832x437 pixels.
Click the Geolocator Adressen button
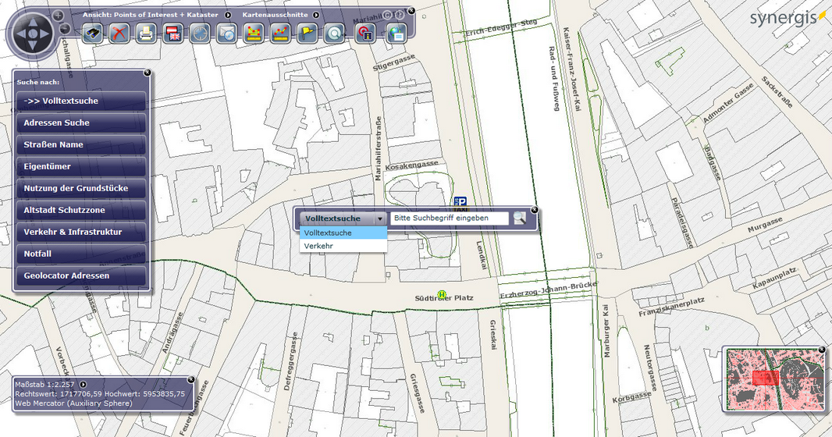tap(80, 275)
